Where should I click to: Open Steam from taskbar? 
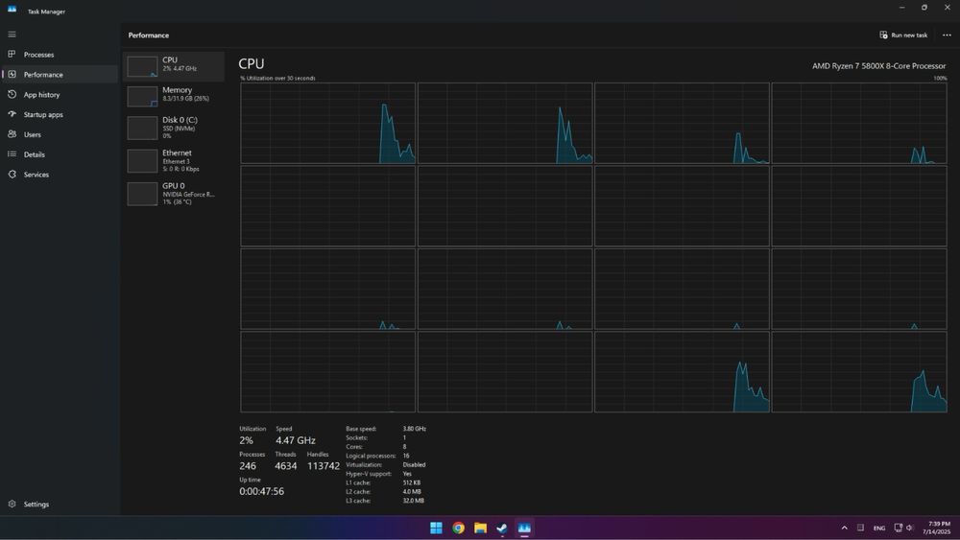(x=502, y=528)
